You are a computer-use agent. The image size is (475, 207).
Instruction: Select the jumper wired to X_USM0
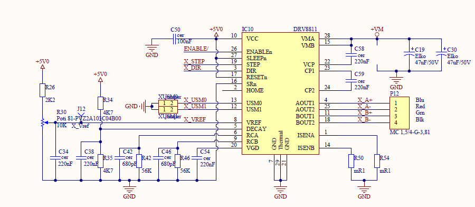coord(168,103)
